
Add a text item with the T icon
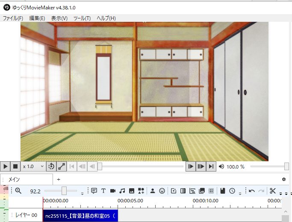(x=103, y=191)
